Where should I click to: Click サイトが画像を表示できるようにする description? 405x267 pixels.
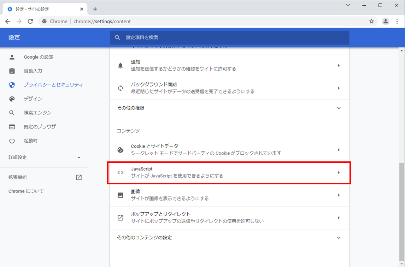[170, 198]
